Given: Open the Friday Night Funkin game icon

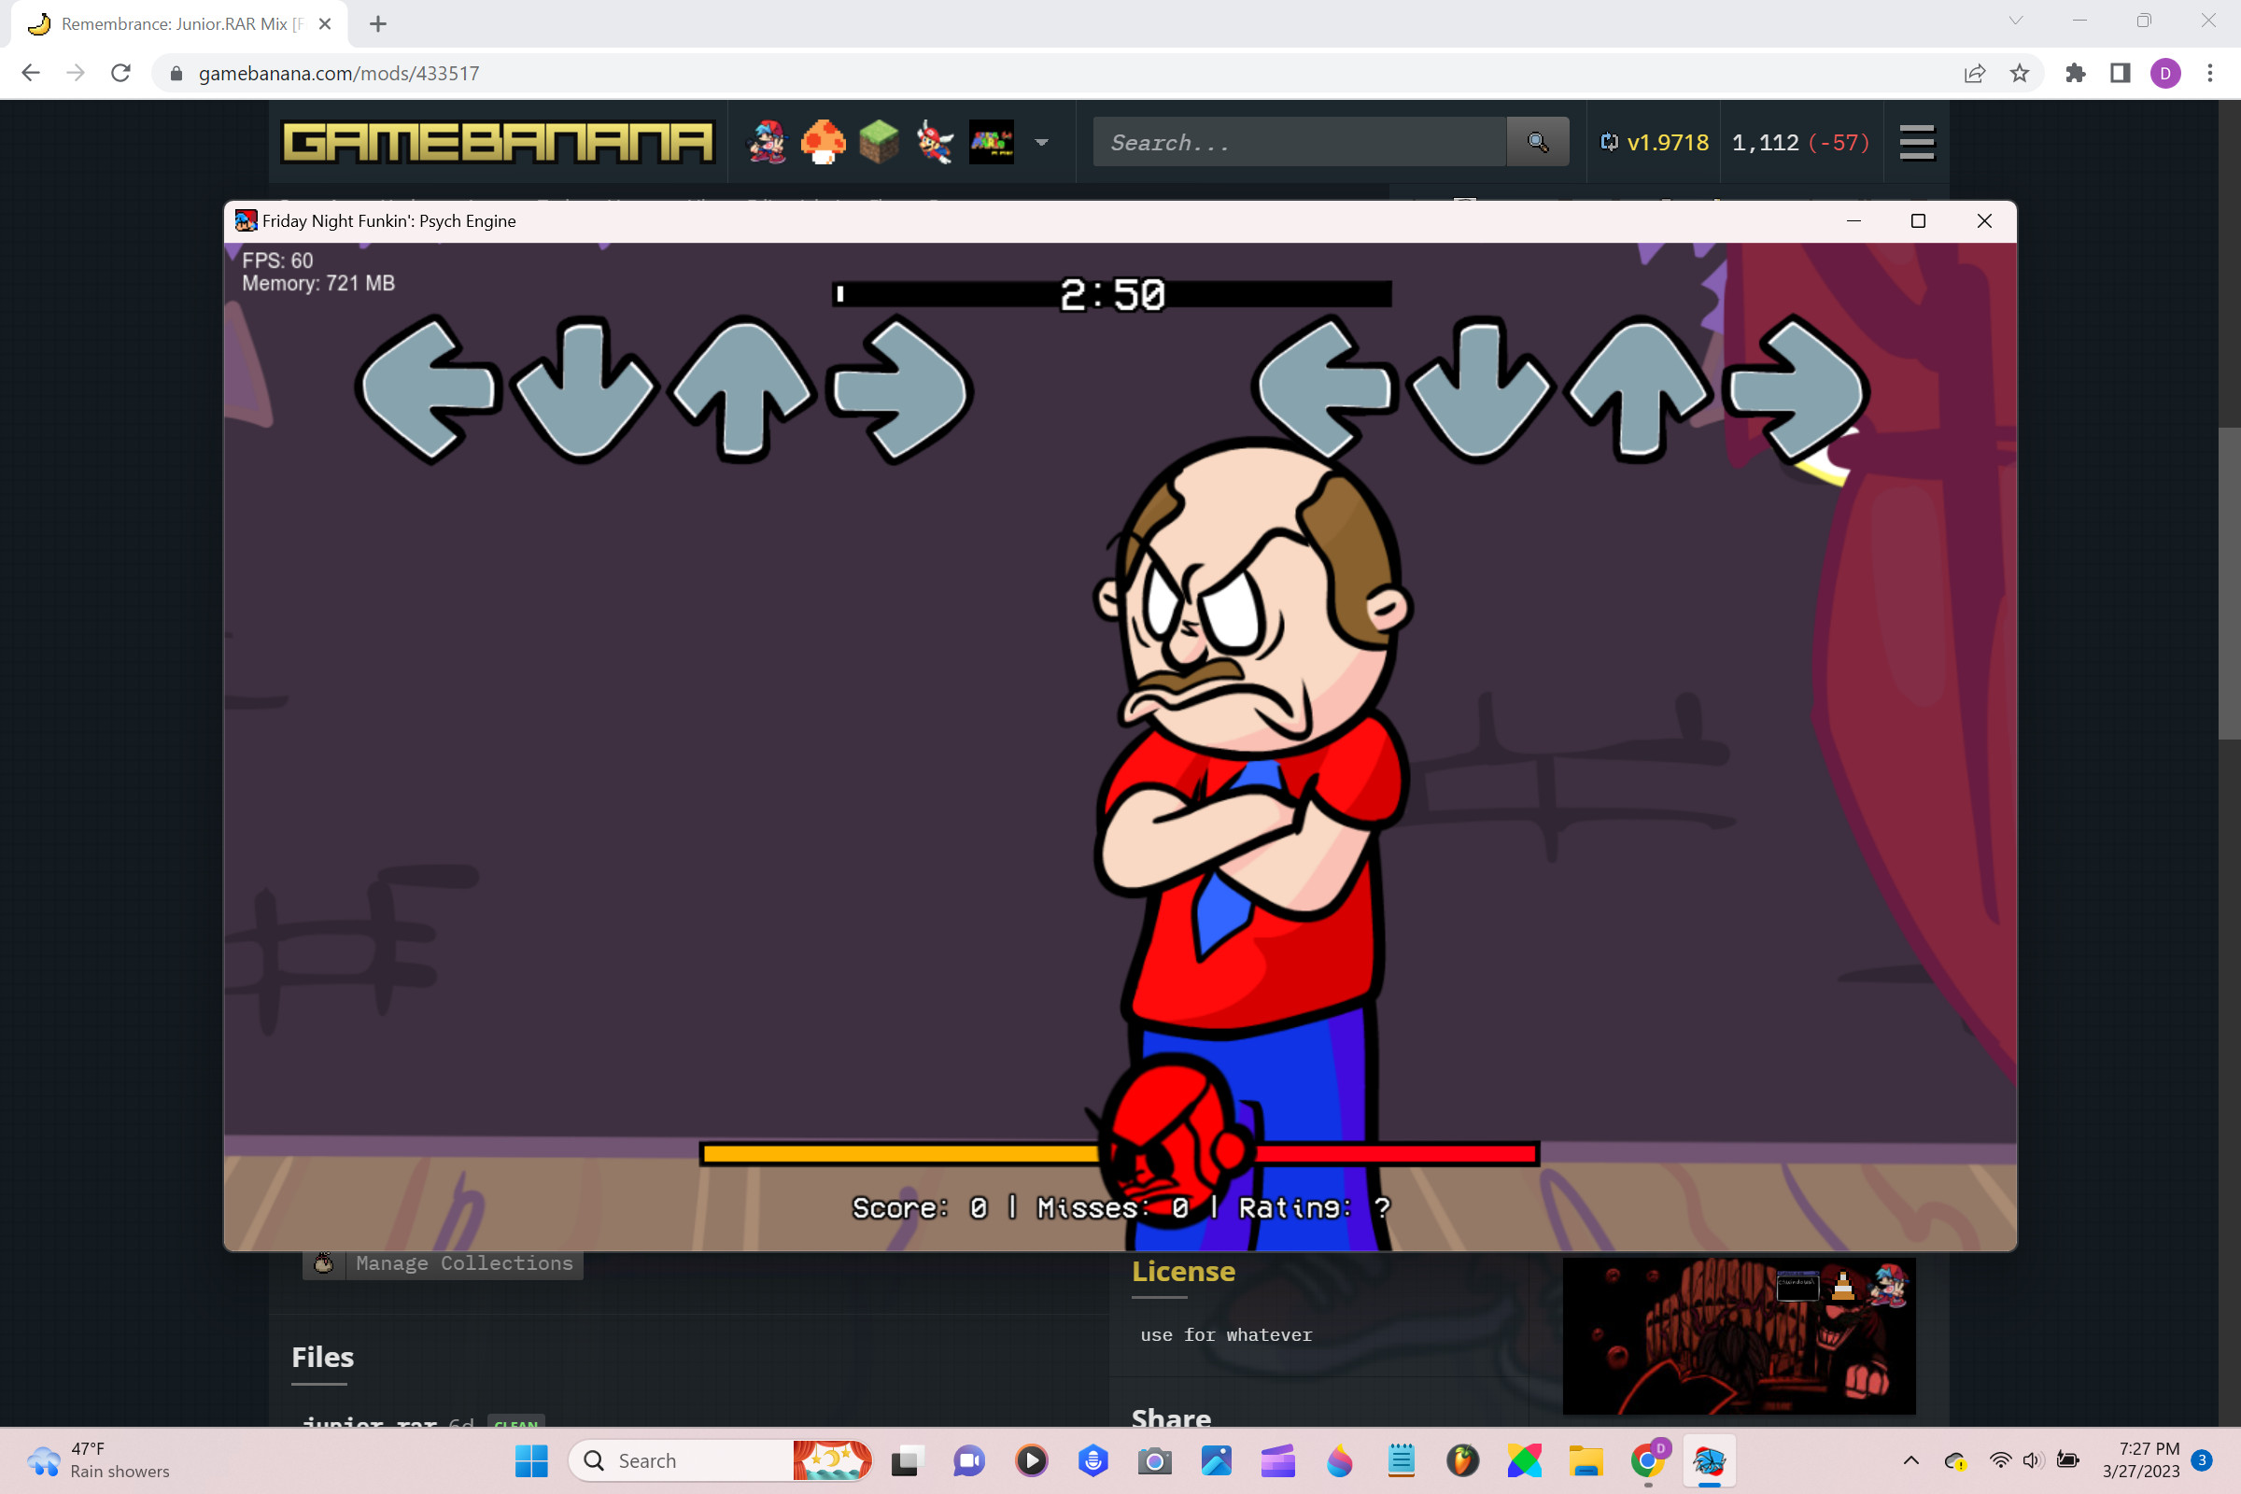Looking at the screenshot, I should [x=767, y=142].
